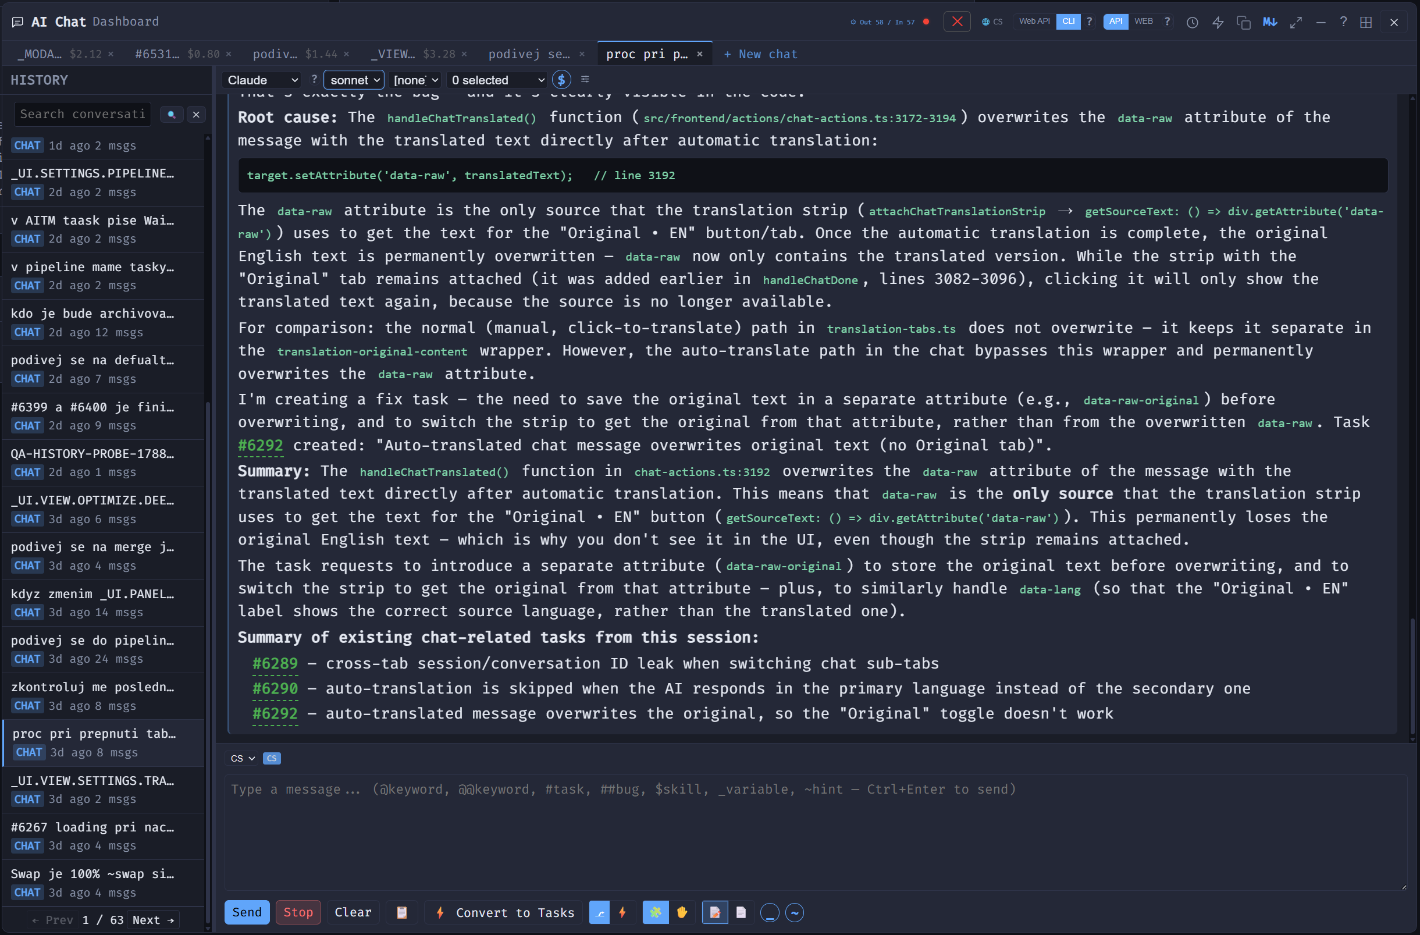1420x935 pixels.
Task: Toggle the blue CS language badge
Action: (x=272, y=758)
